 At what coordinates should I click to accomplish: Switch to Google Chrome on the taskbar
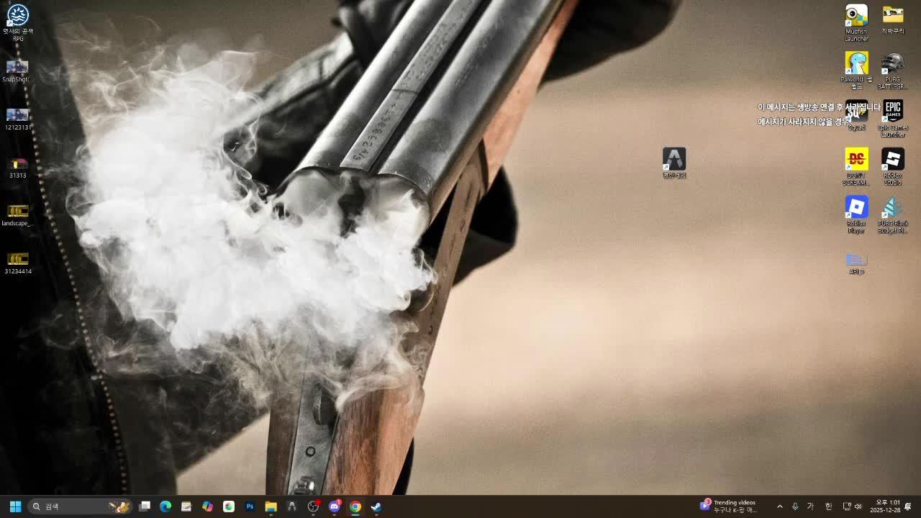pos(355,506)
